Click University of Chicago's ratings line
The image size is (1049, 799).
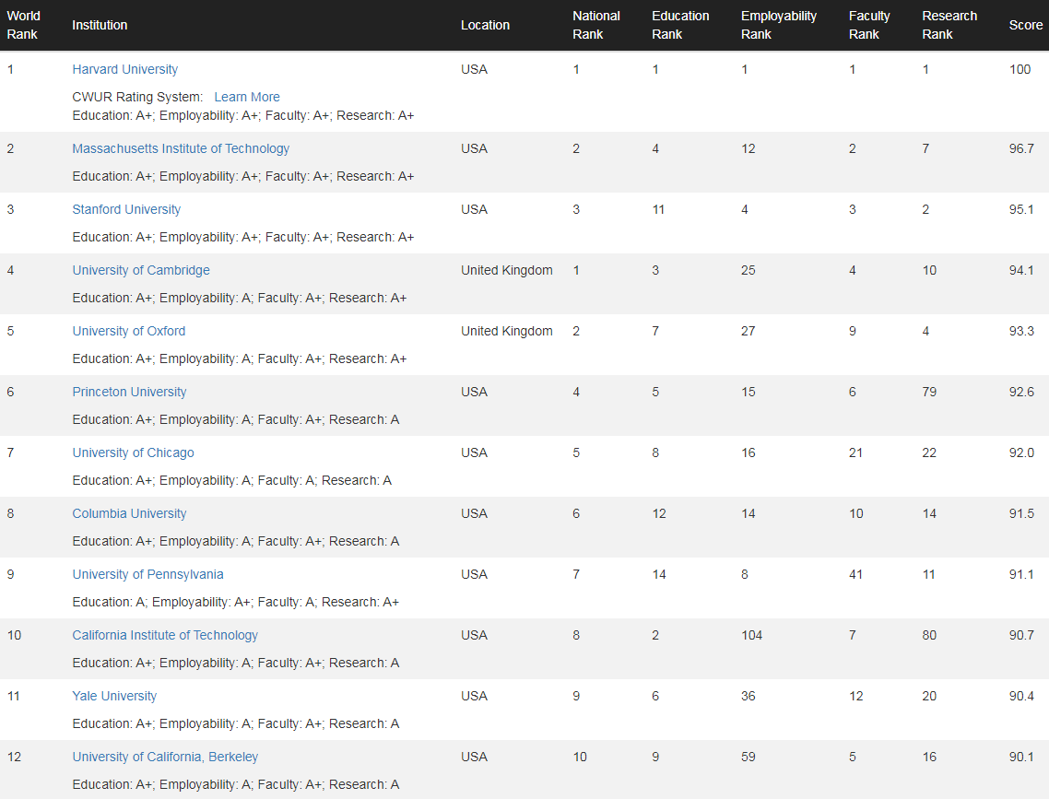pos(231,481)
